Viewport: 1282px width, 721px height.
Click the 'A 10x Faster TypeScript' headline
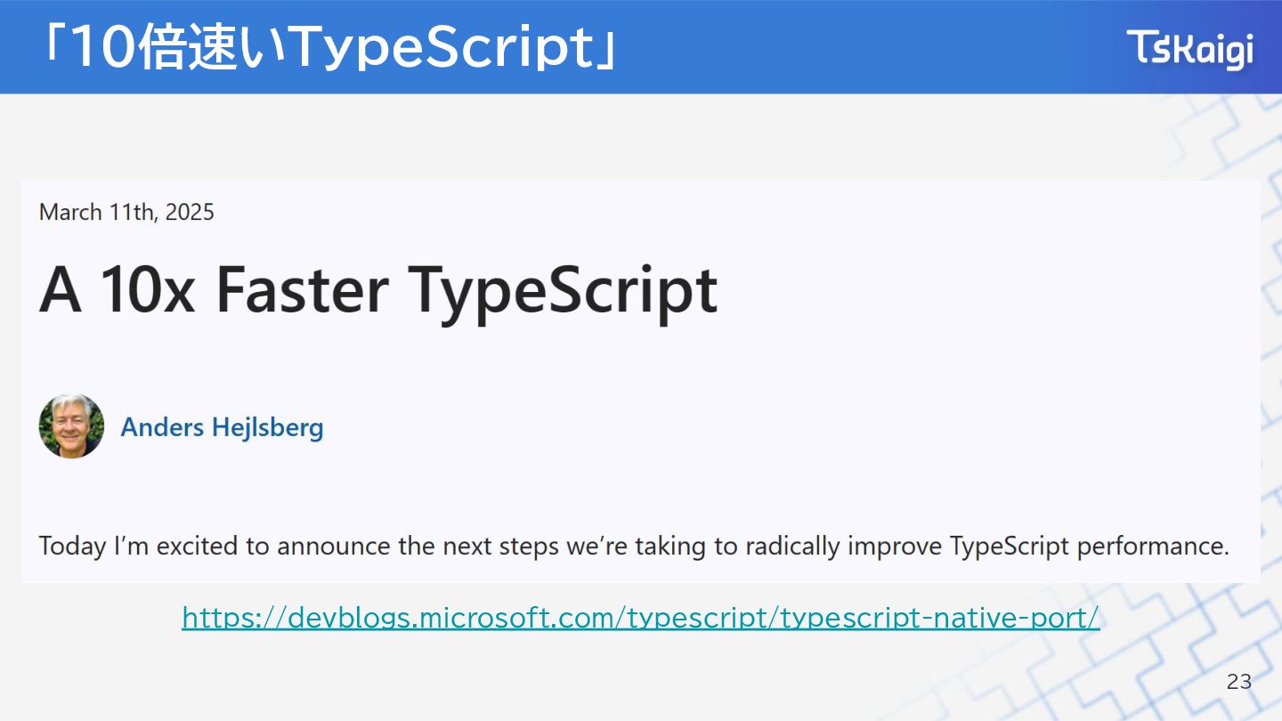click(x=378, y=289)
